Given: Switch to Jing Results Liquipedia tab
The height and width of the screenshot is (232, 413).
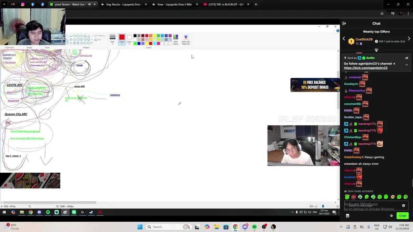Looking at the screenshot, I should click(x=124, y=5).
